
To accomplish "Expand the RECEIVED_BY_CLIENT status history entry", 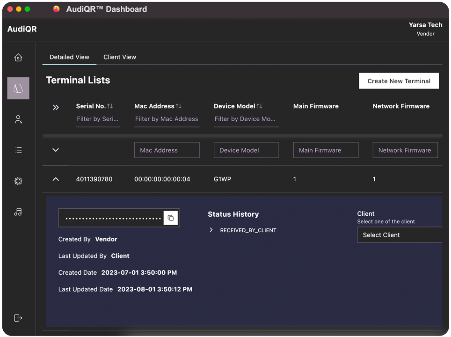I will click(x=211, y=230).
